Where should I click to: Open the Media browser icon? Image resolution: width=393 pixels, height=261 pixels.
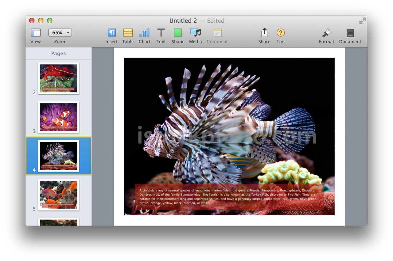196,32
